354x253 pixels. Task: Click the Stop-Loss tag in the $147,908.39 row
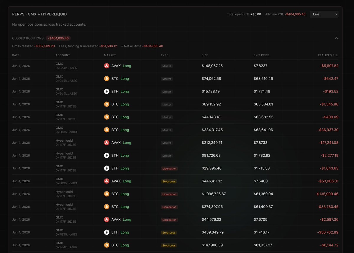(169, 245)
